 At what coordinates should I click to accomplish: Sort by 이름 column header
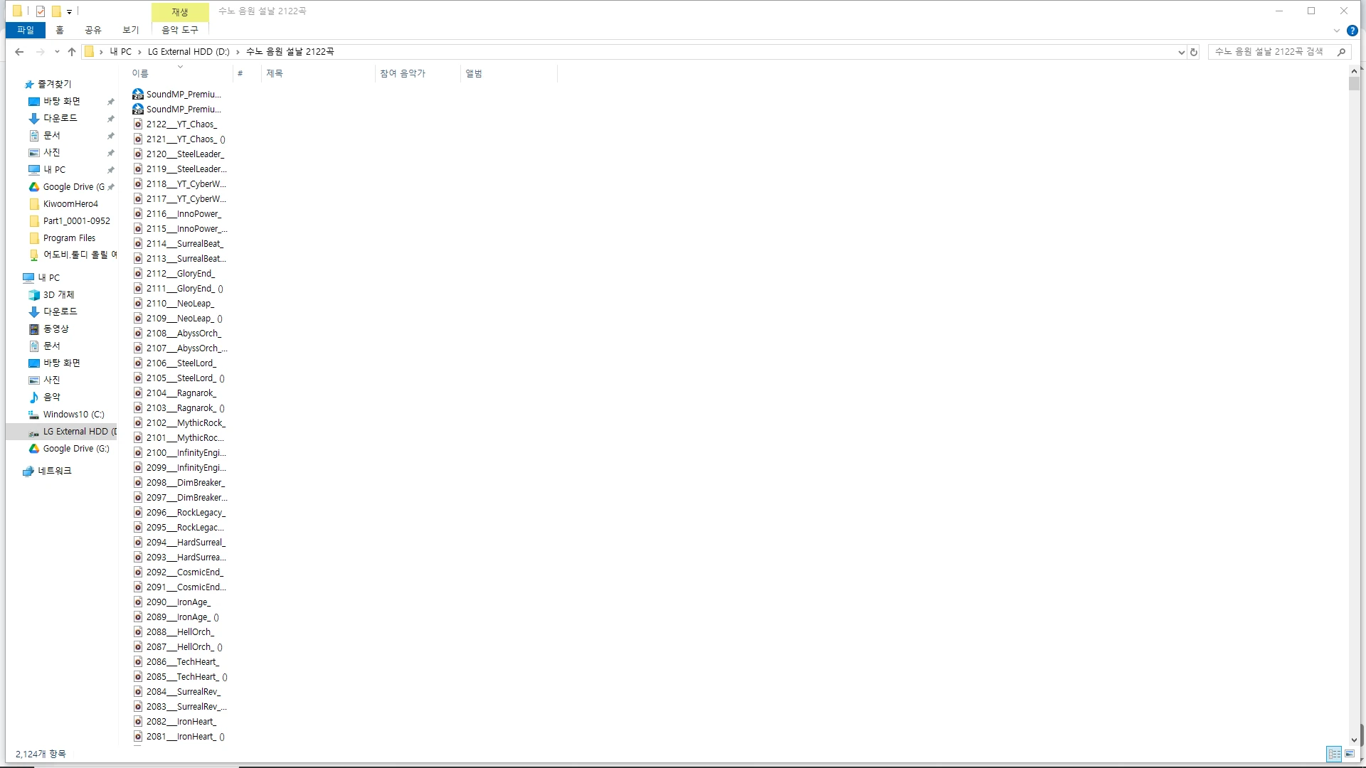click(140, 74)
